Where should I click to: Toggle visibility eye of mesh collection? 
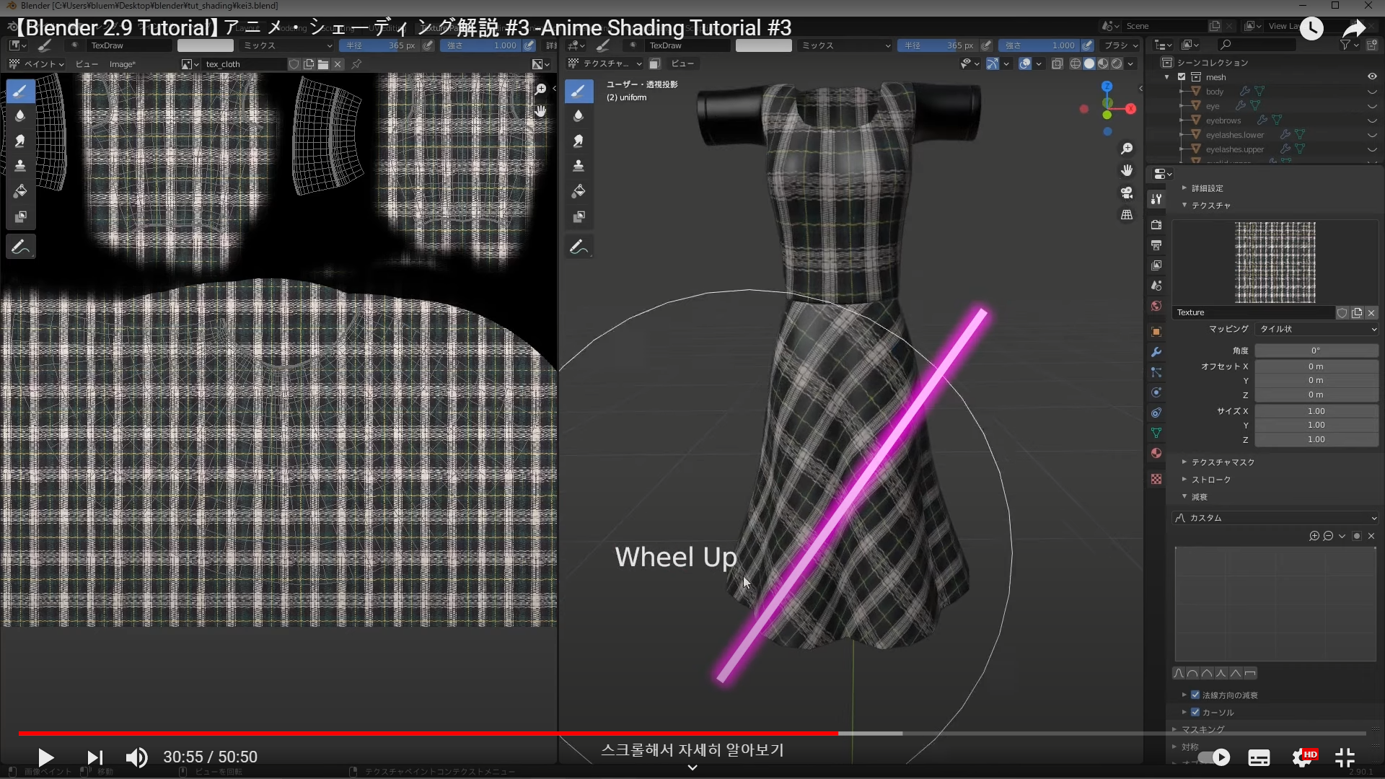1371,76
